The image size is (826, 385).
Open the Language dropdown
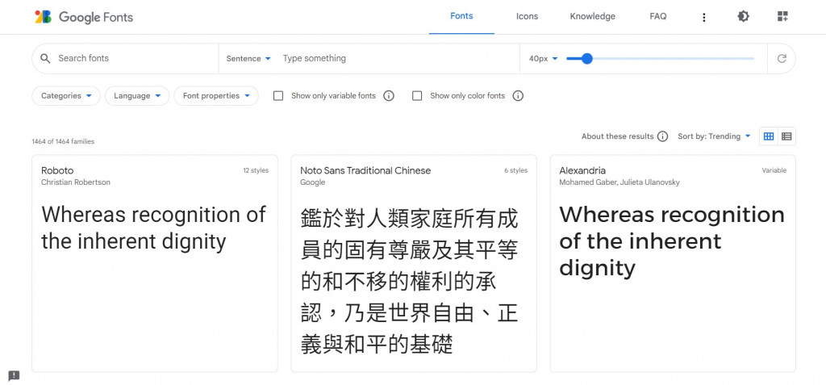tap(137, 96)
